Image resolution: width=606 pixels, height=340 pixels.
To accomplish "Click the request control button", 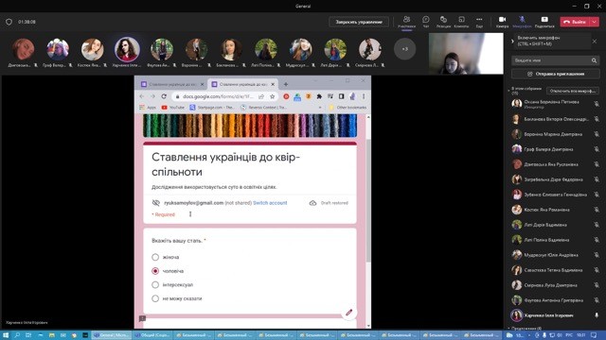I will (359, 22).
